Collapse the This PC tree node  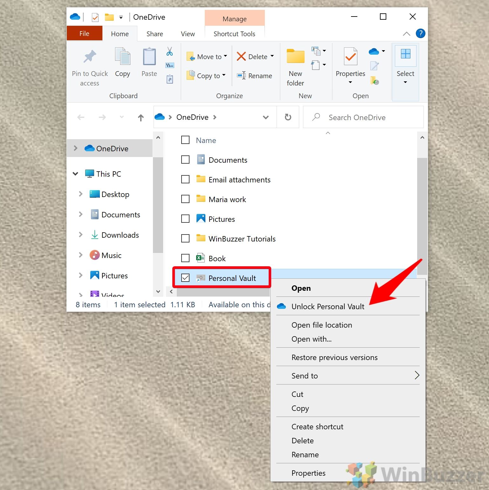click(76, 174)
